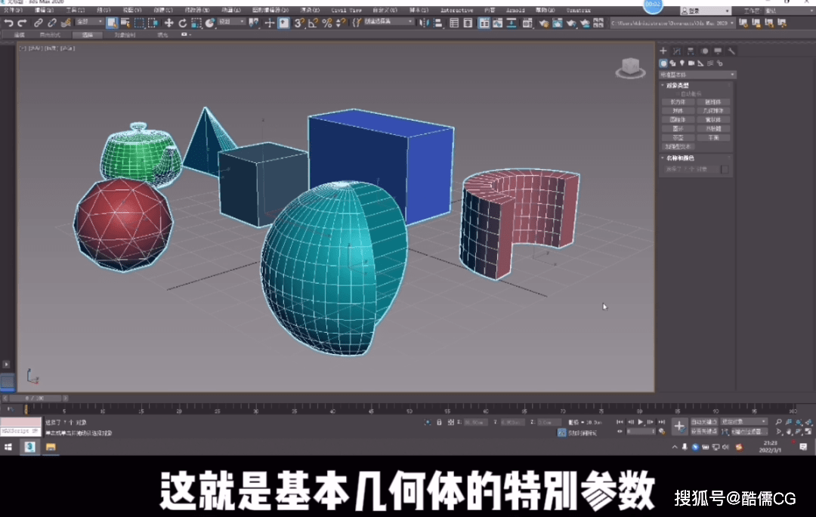Image resolution: width=816 pixels, height=517 pixels.
Task: Click the object color swatch
Action: coord(725,169)
